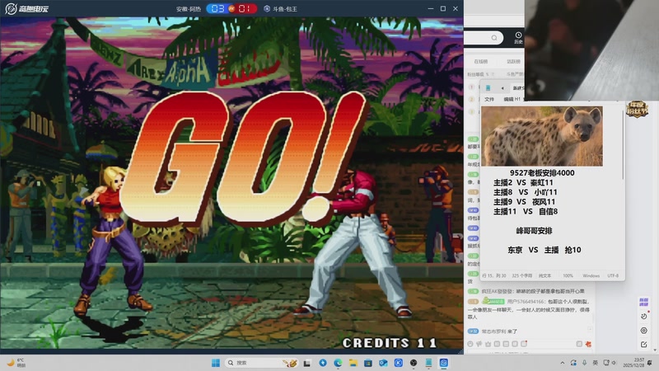This screenshot has width=659, height=371.
Task: Click the UTF-8 encoding in Notepad status bar
Action: coord(613,276)
